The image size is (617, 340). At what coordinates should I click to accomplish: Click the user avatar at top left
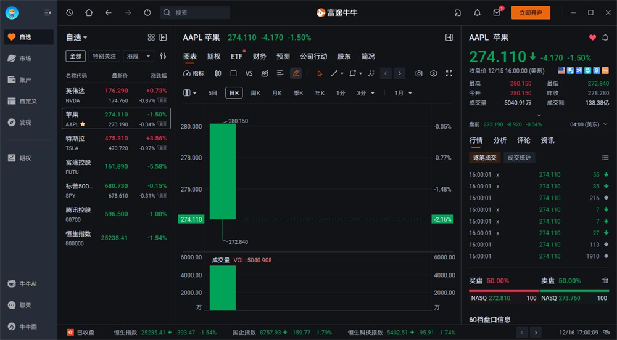[x=12, y=13]
